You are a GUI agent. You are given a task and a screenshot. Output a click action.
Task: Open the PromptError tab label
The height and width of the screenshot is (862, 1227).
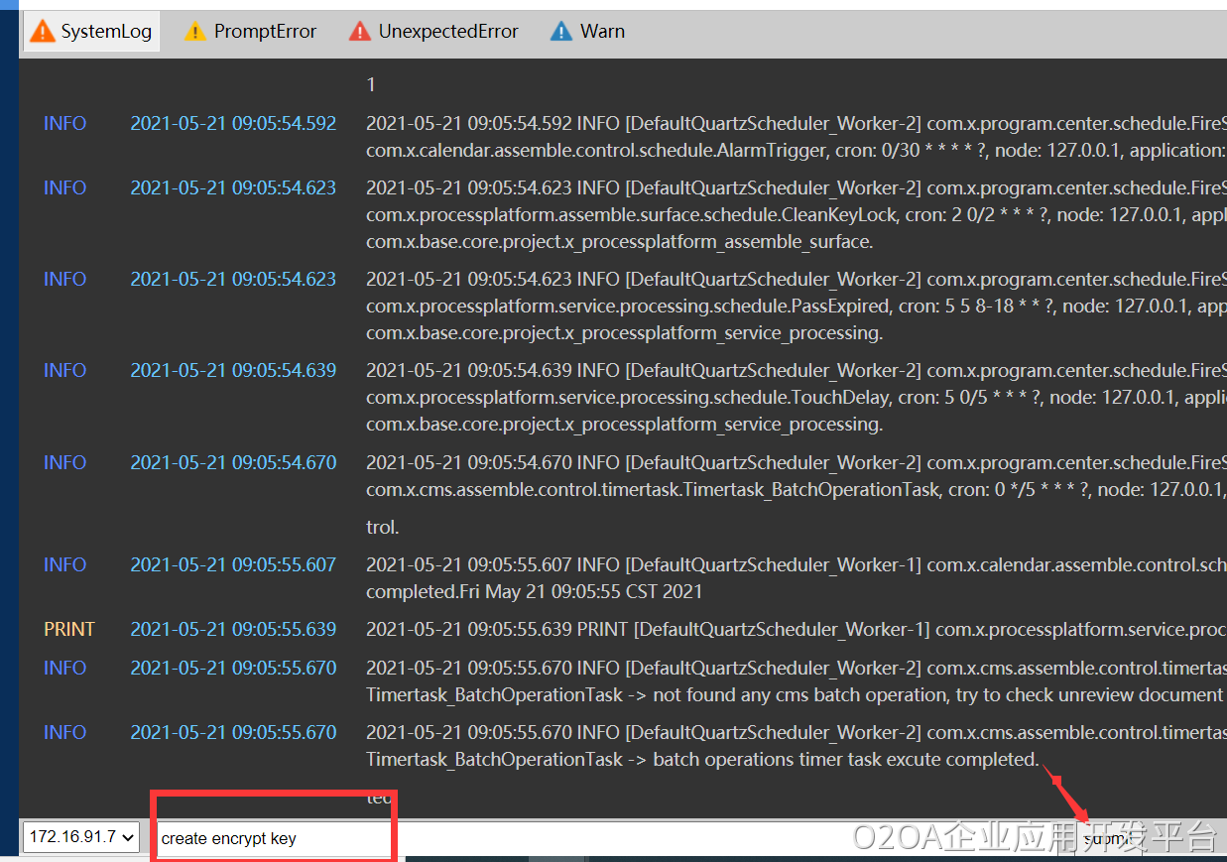265,32
